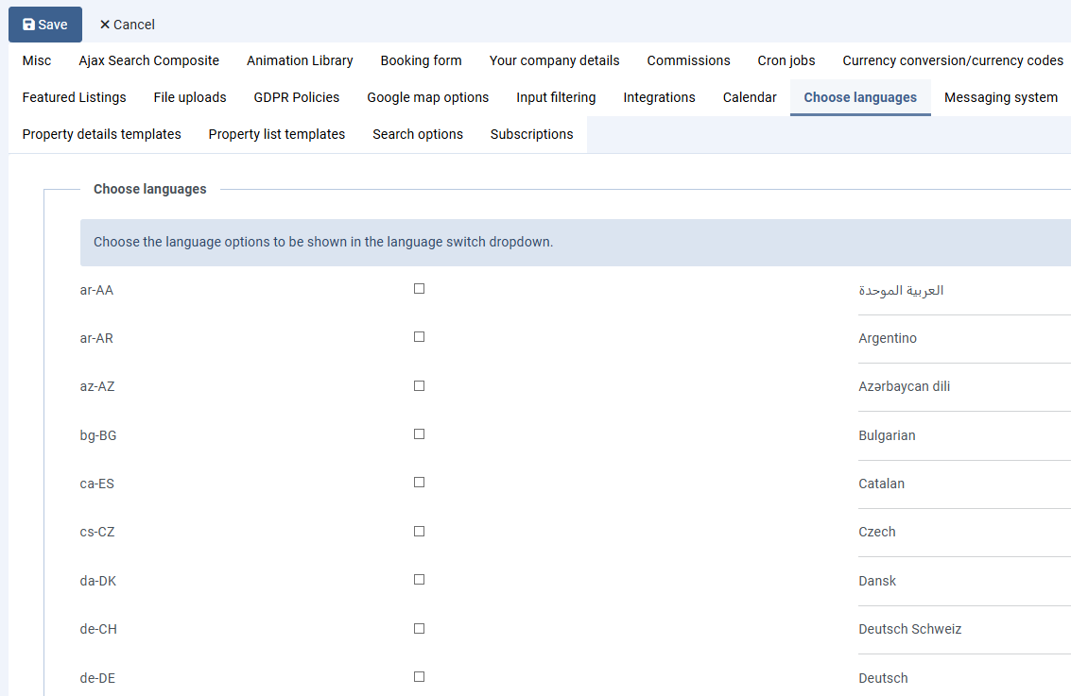Toggle the cs-CZ Czech checkbox
The width and height of the screenshot is (1071, 696).
pos(419,532)
